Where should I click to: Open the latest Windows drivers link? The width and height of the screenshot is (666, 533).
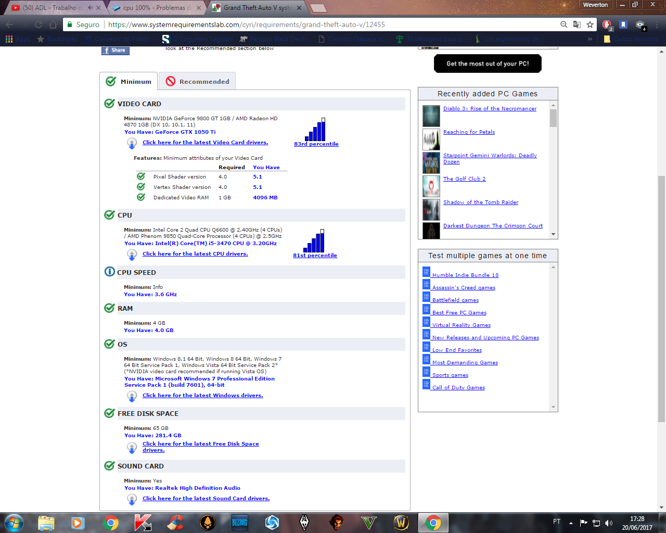203,395
